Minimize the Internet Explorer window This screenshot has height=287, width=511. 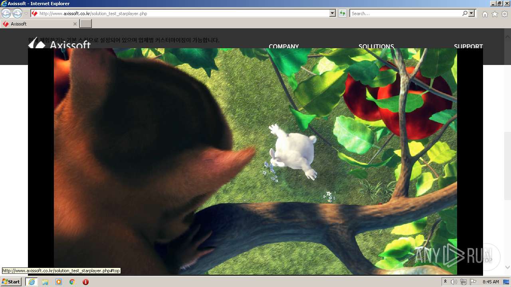coord(493,3)
